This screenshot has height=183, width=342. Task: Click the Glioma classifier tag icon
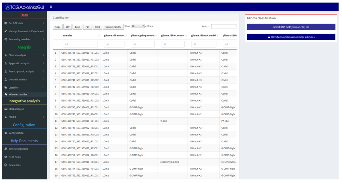[6, 94]
